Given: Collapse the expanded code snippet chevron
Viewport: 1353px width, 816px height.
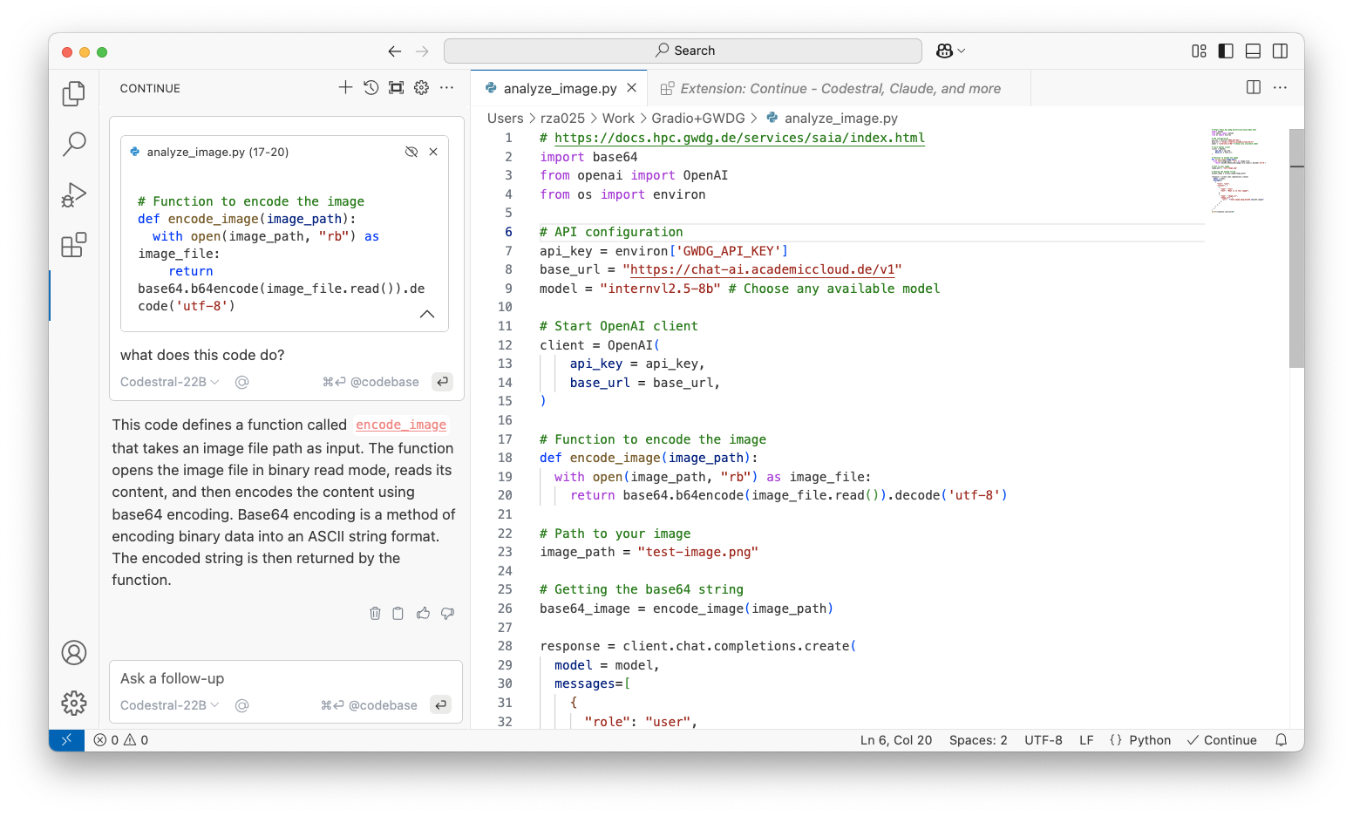Looking at the screenshot, I should [x=426, y=314].
